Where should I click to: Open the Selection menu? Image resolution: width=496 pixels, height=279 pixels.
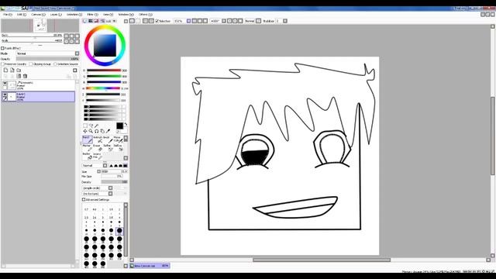pyautogui.click(x=74, y=15)
